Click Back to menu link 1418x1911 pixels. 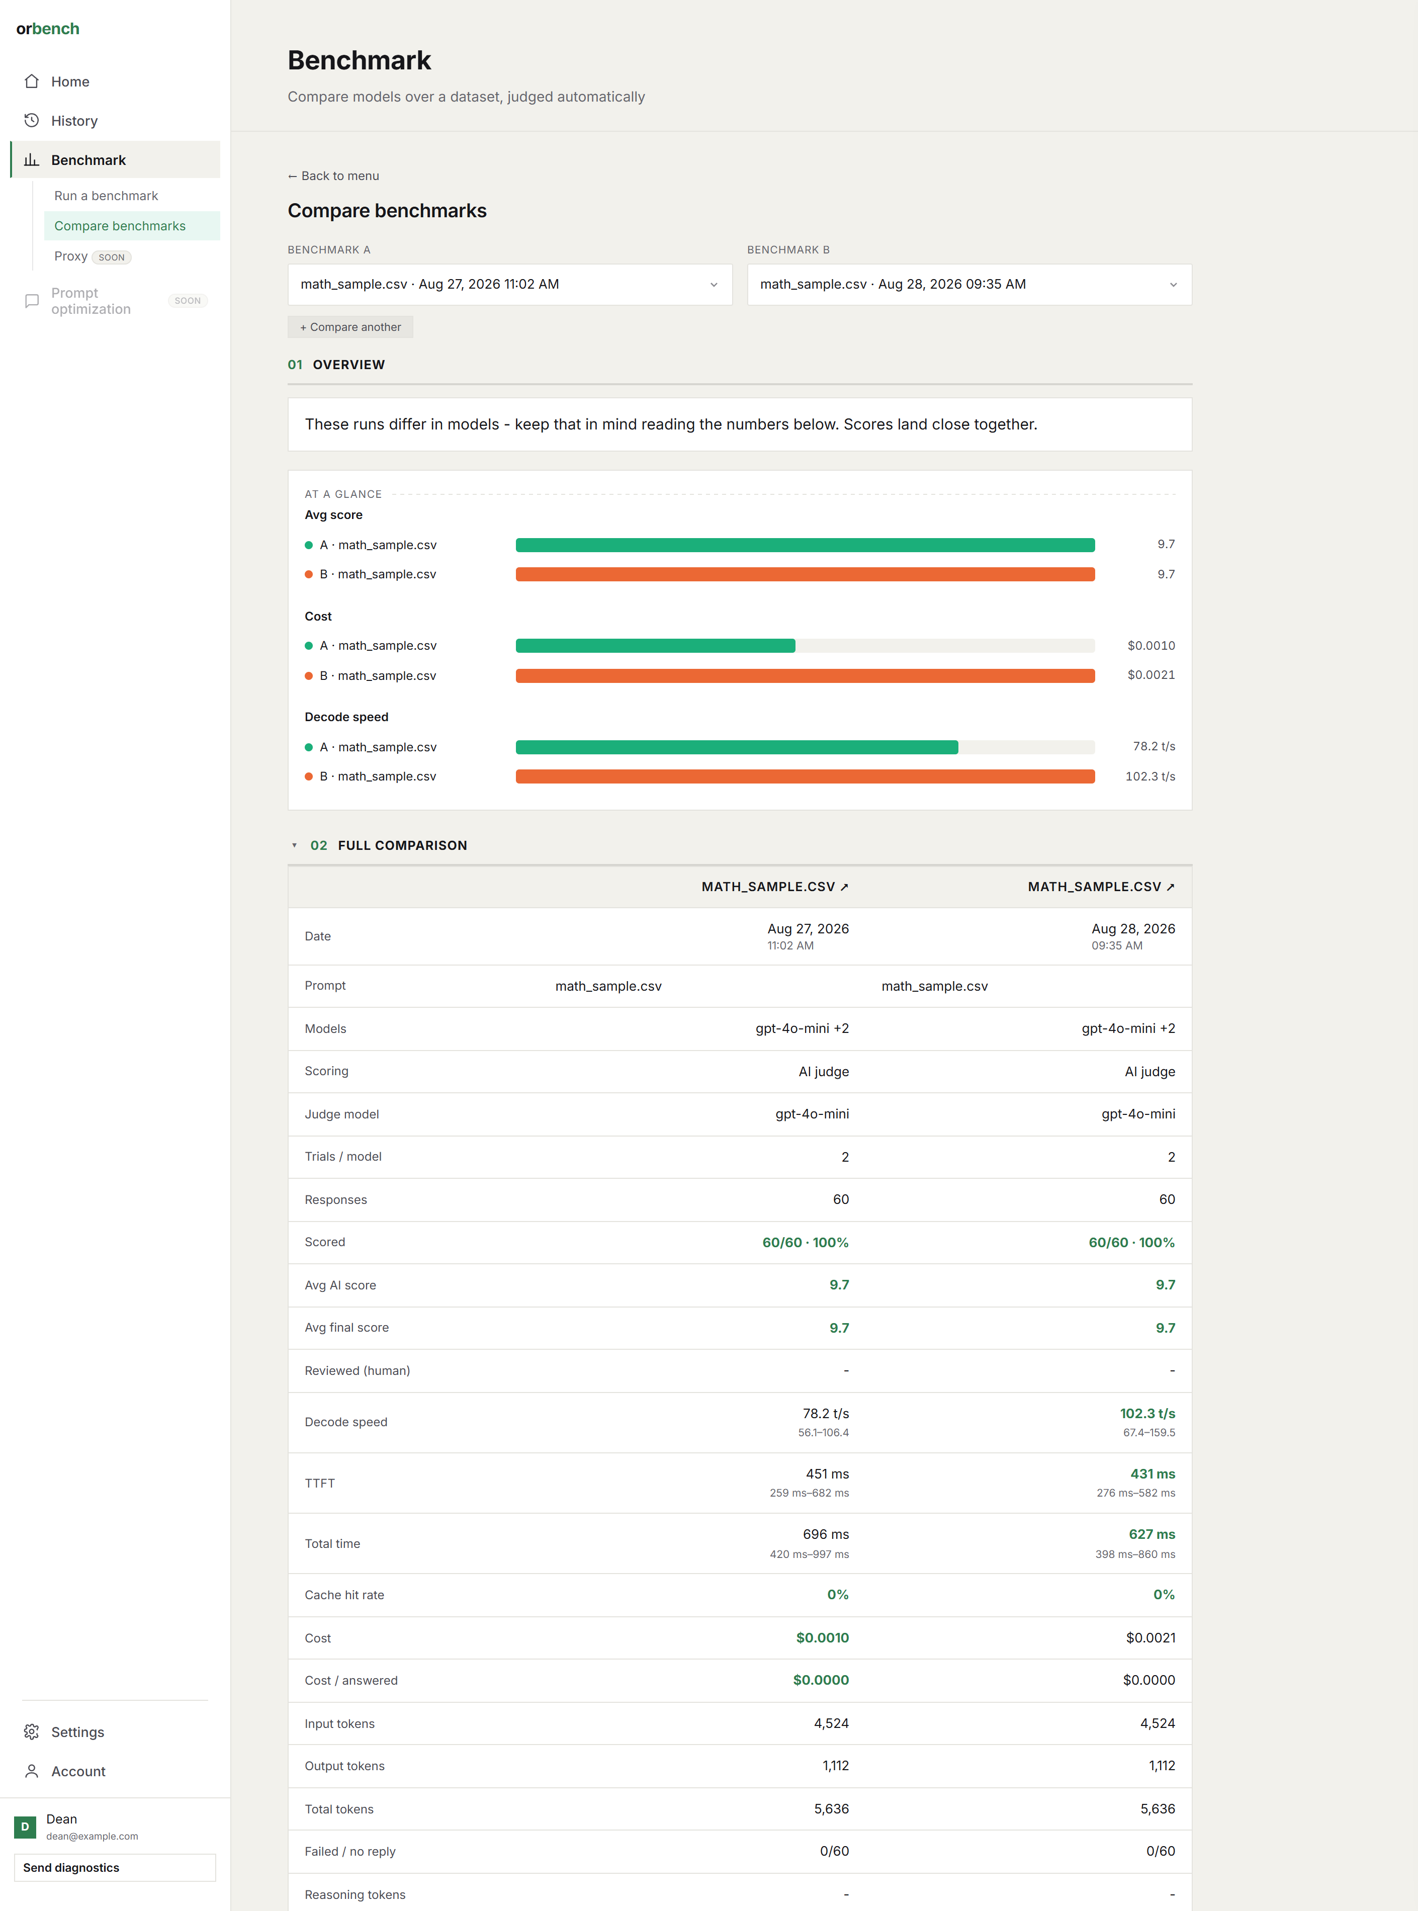pos(334,176)
